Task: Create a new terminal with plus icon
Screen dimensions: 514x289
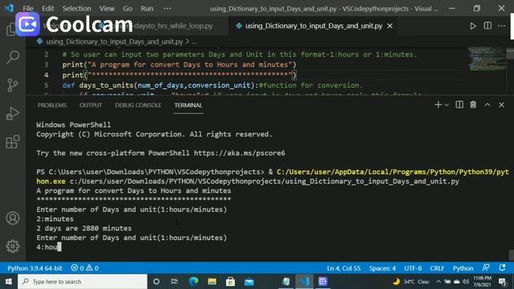Action: (438, 105)
